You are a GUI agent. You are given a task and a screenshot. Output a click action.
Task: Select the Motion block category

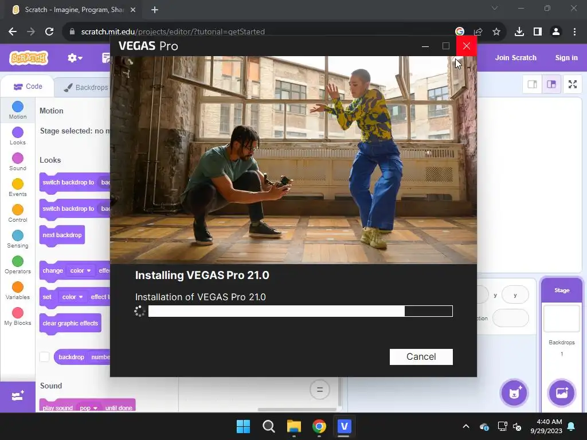coord(18,110)
